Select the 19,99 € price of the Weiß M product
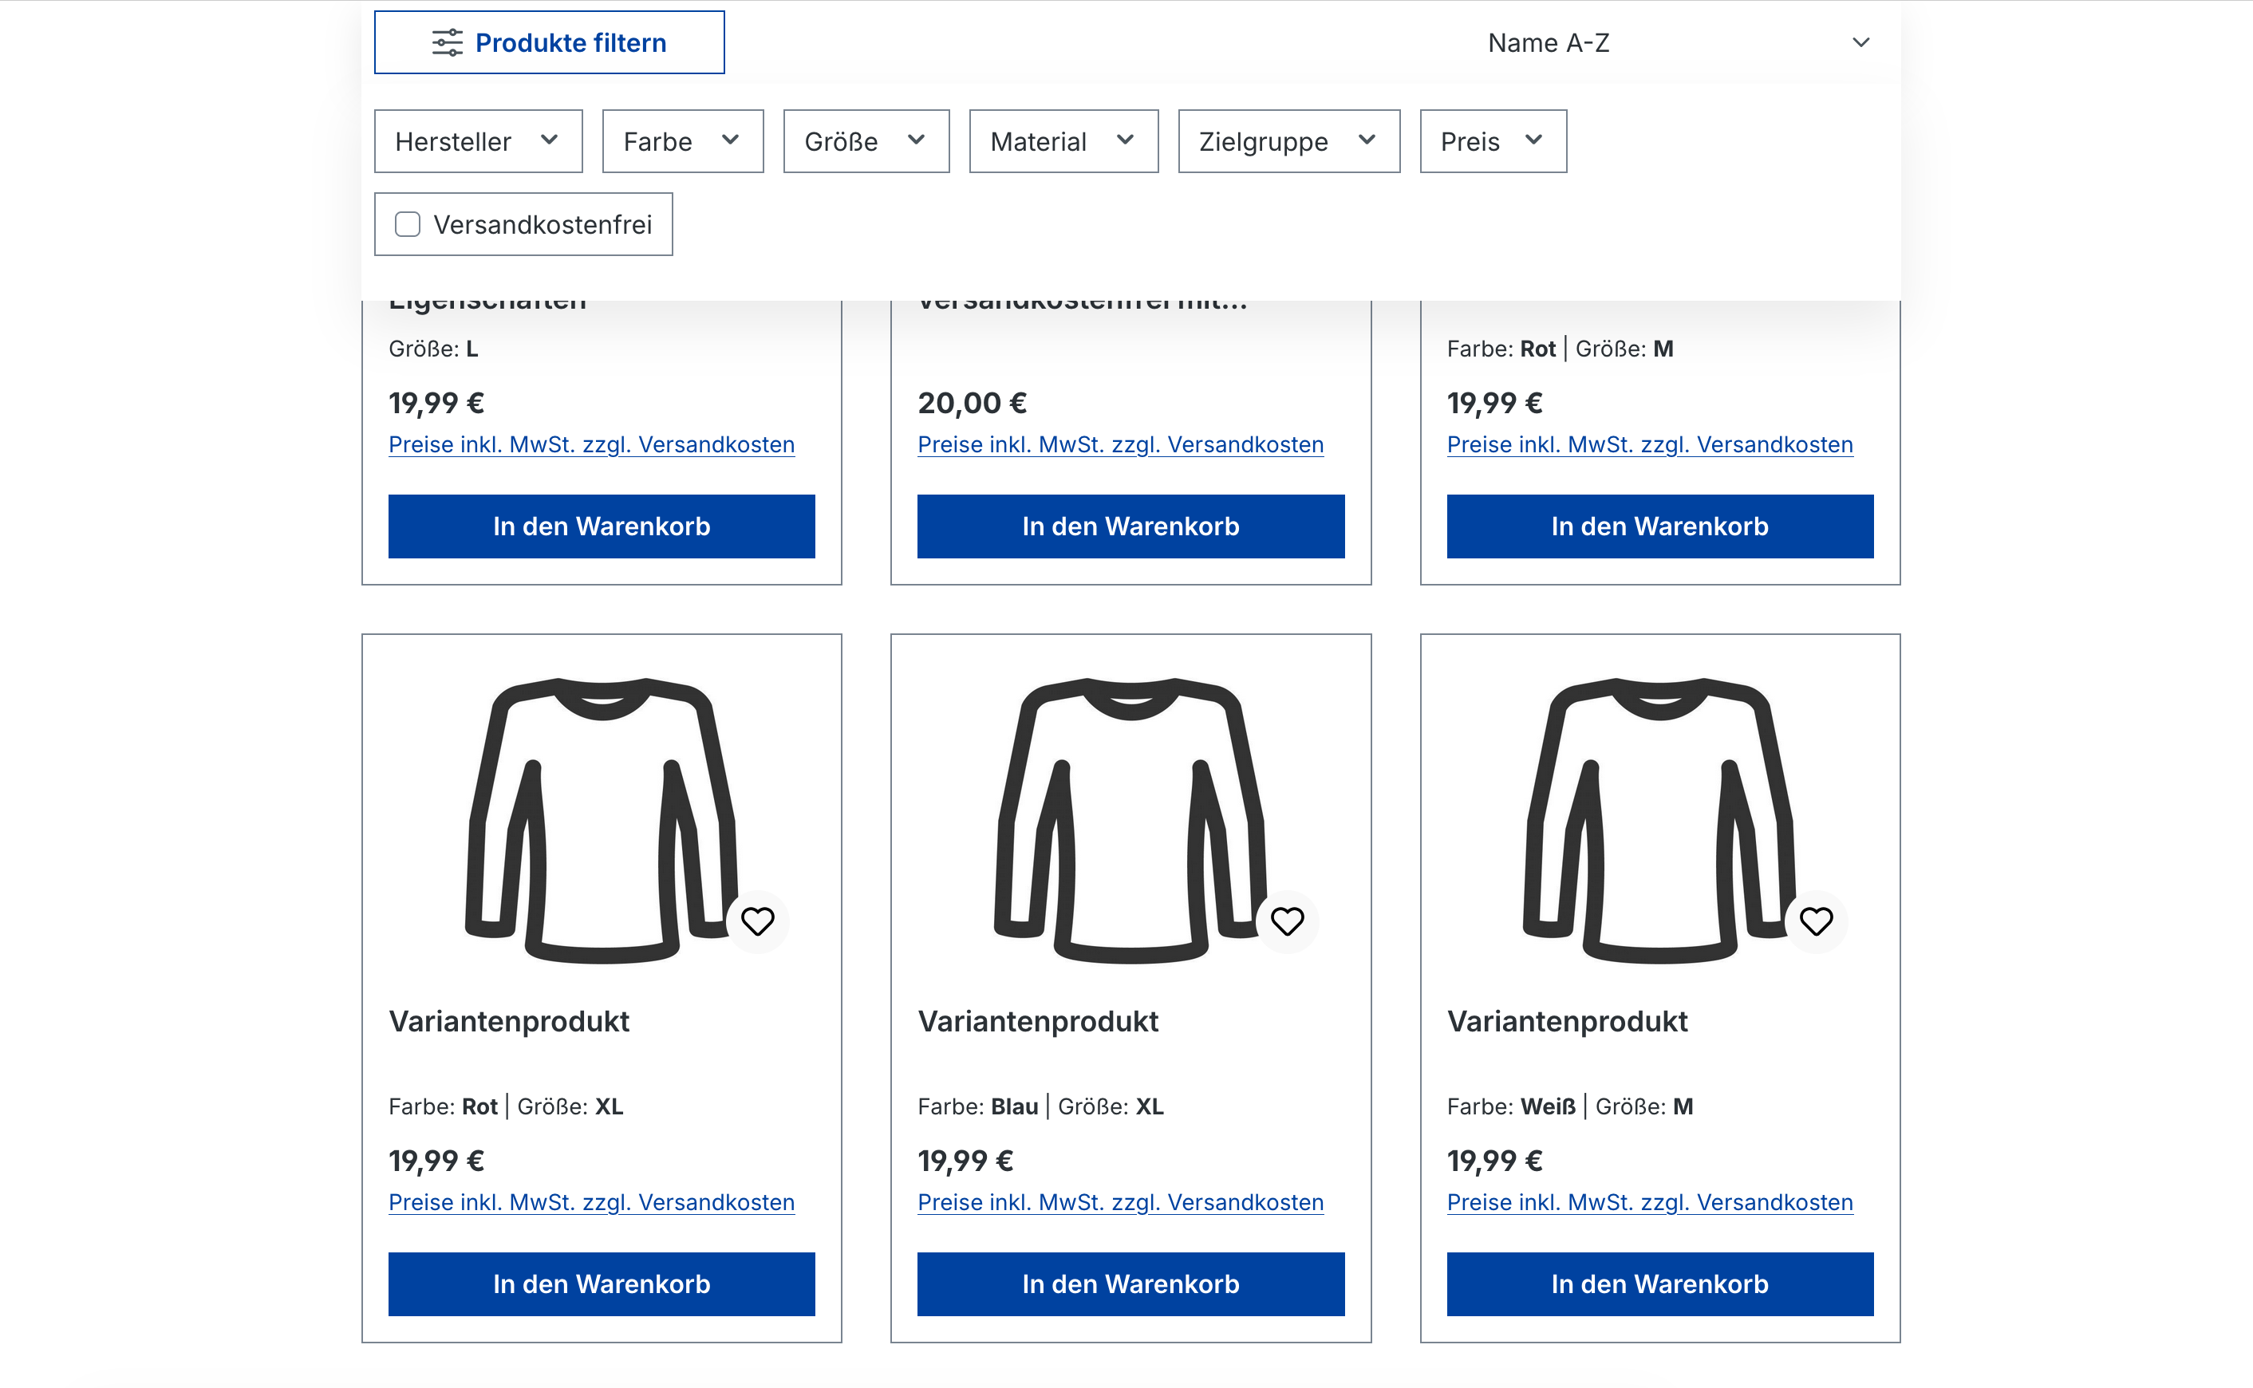The image size is (2253, 1388). (x=1494, y=1161)
